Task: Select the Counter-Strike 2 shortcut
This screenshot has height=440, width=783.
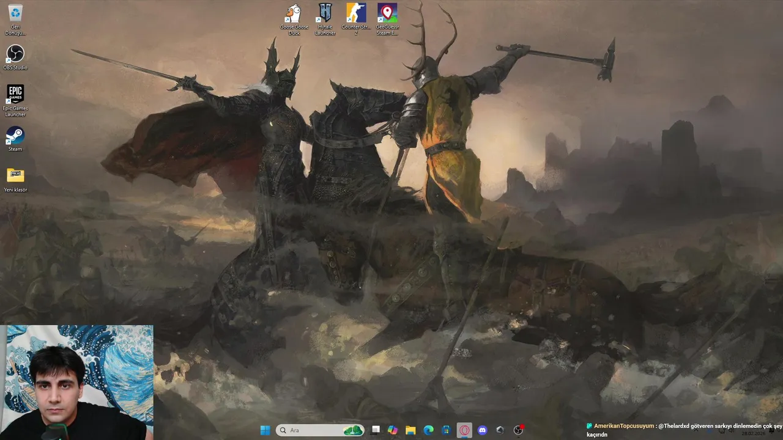Action: click(356, 20)
